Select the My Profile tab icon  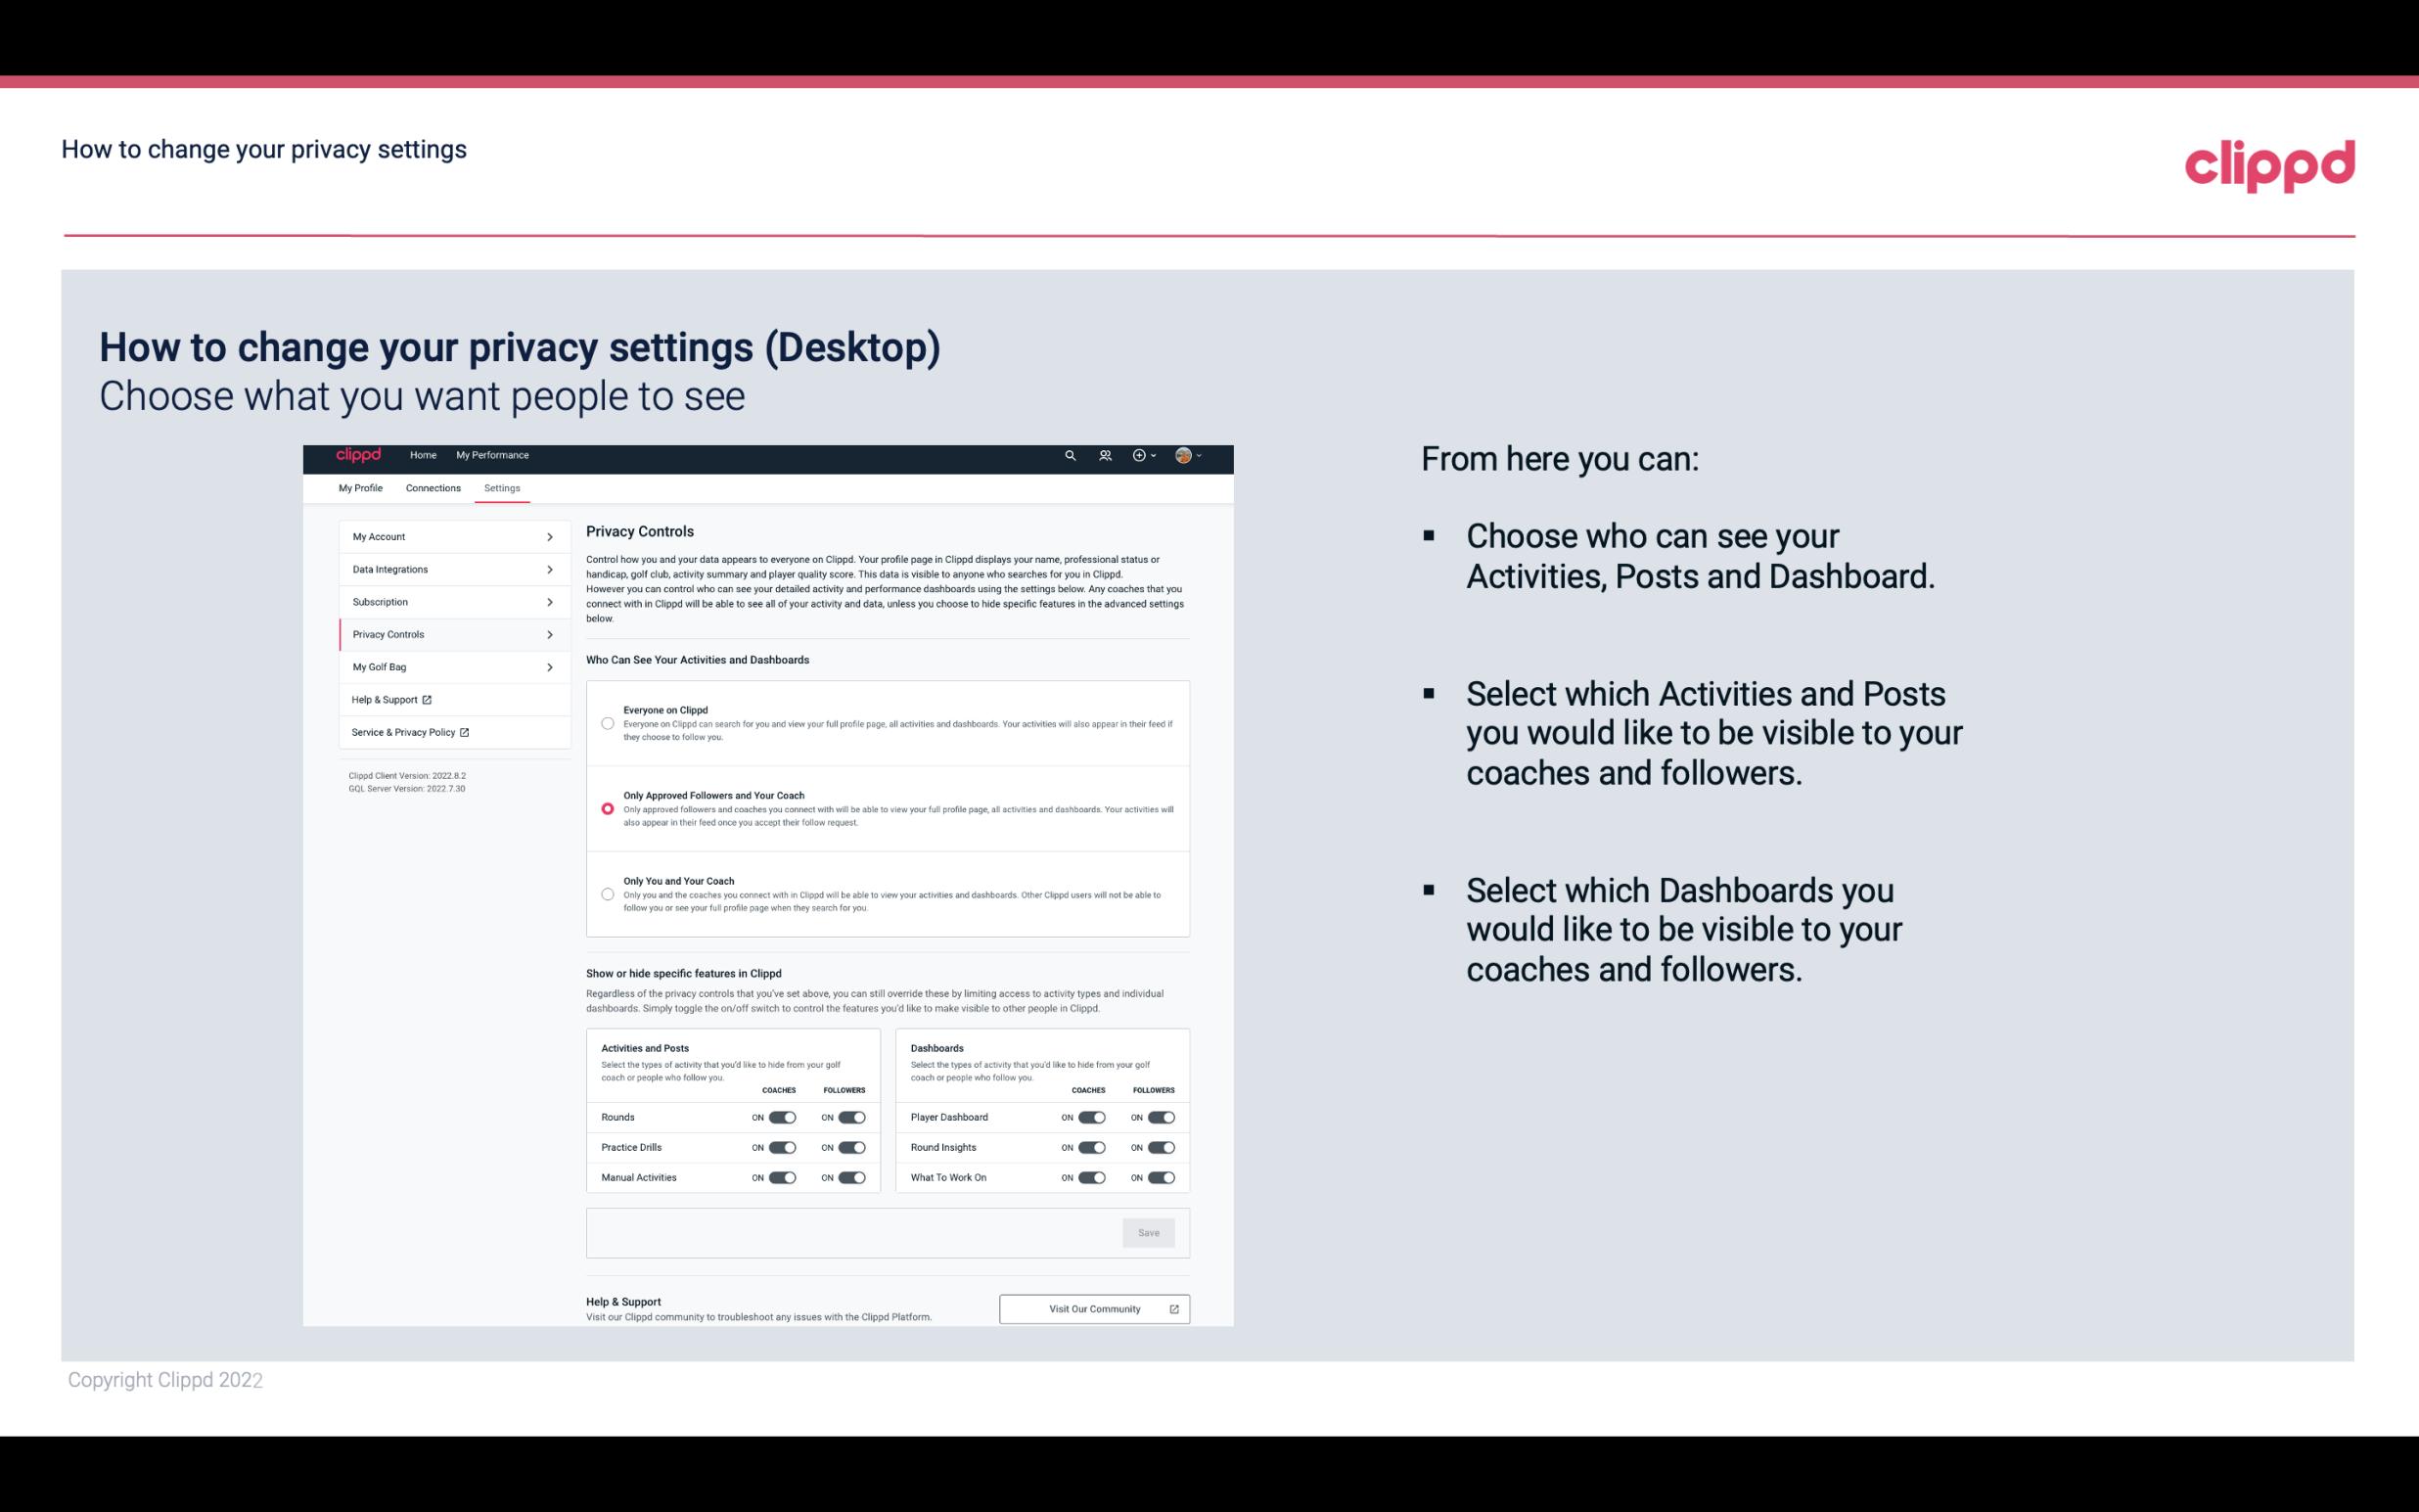coord(359,486)
